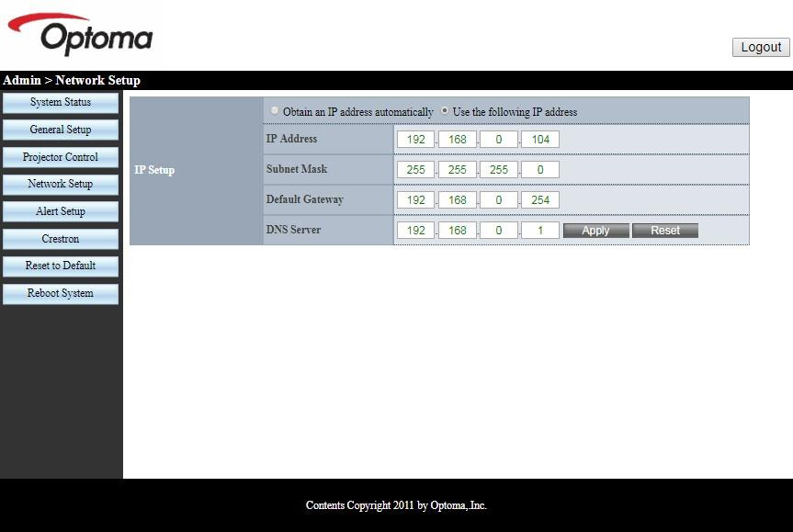Click IP Address last octet field 104
The image size is (793, 532).
pos(540,140)
